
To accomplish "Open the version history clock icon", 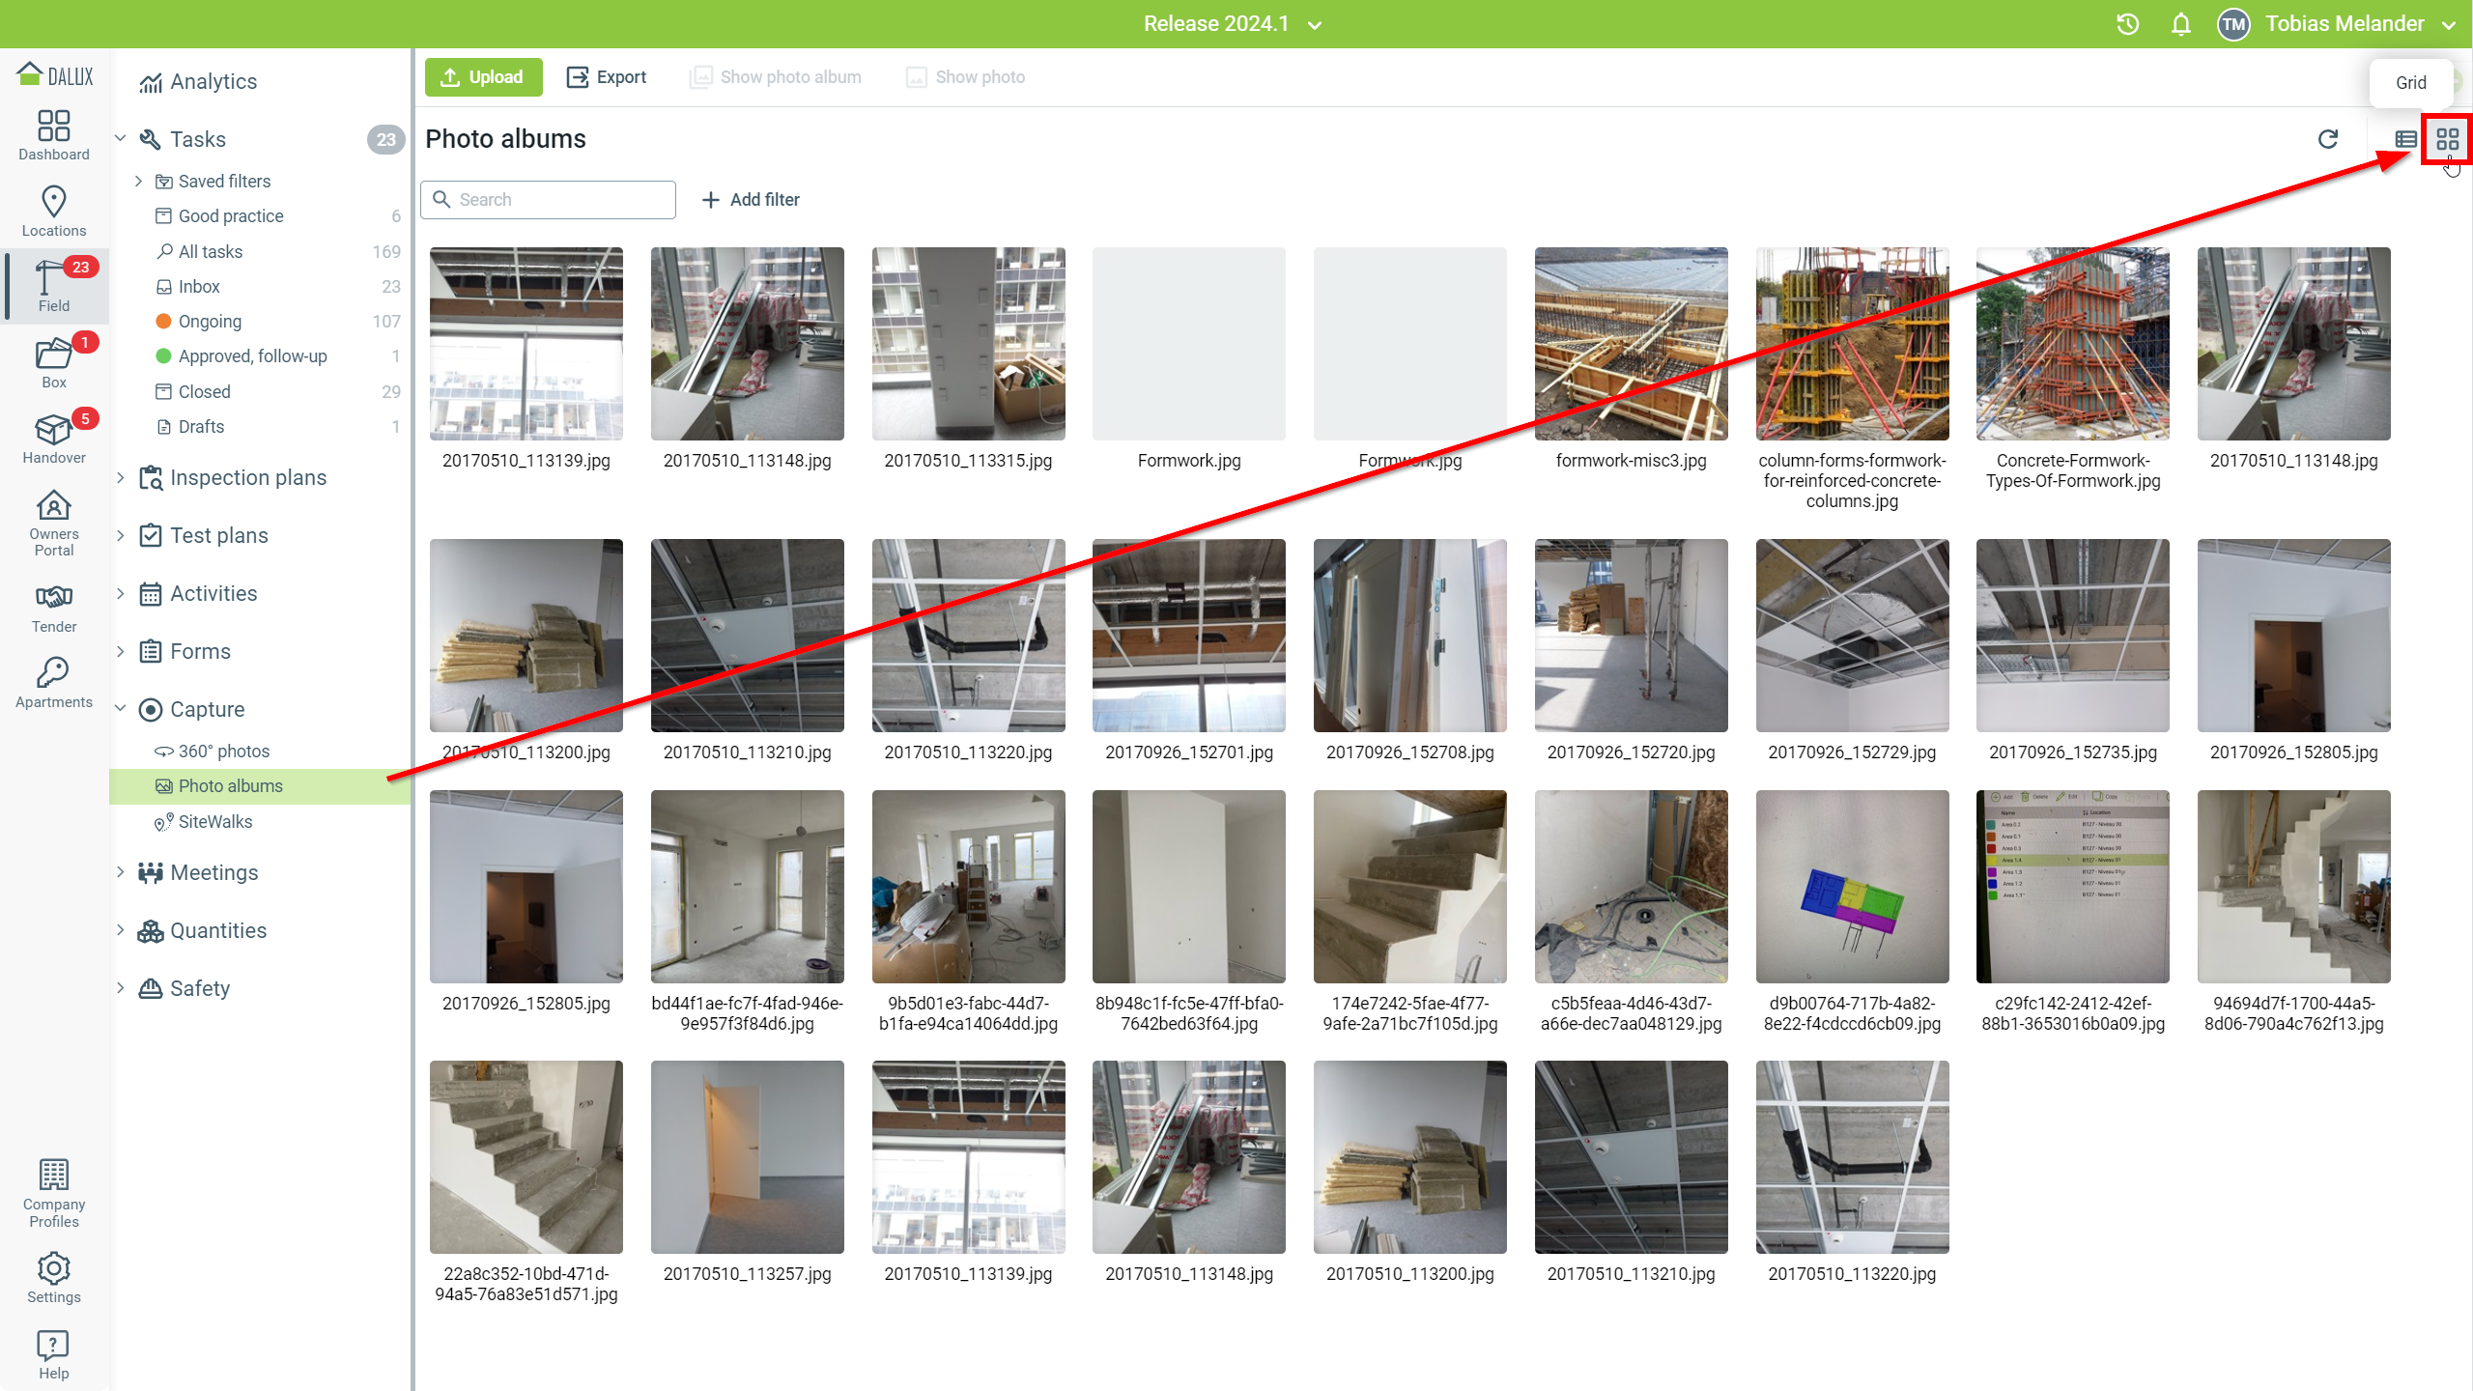I will 2127,24.
